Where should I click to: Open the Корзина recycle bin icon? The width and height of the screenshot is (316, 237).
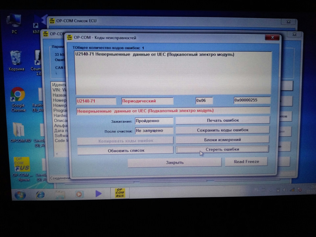pyautogui.click(x=16, y=61)
